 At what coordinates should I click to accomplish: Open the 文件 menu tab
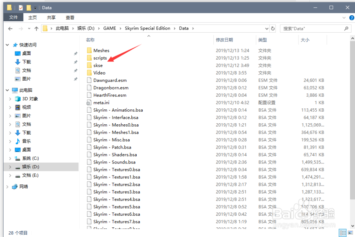coord(13,17)
